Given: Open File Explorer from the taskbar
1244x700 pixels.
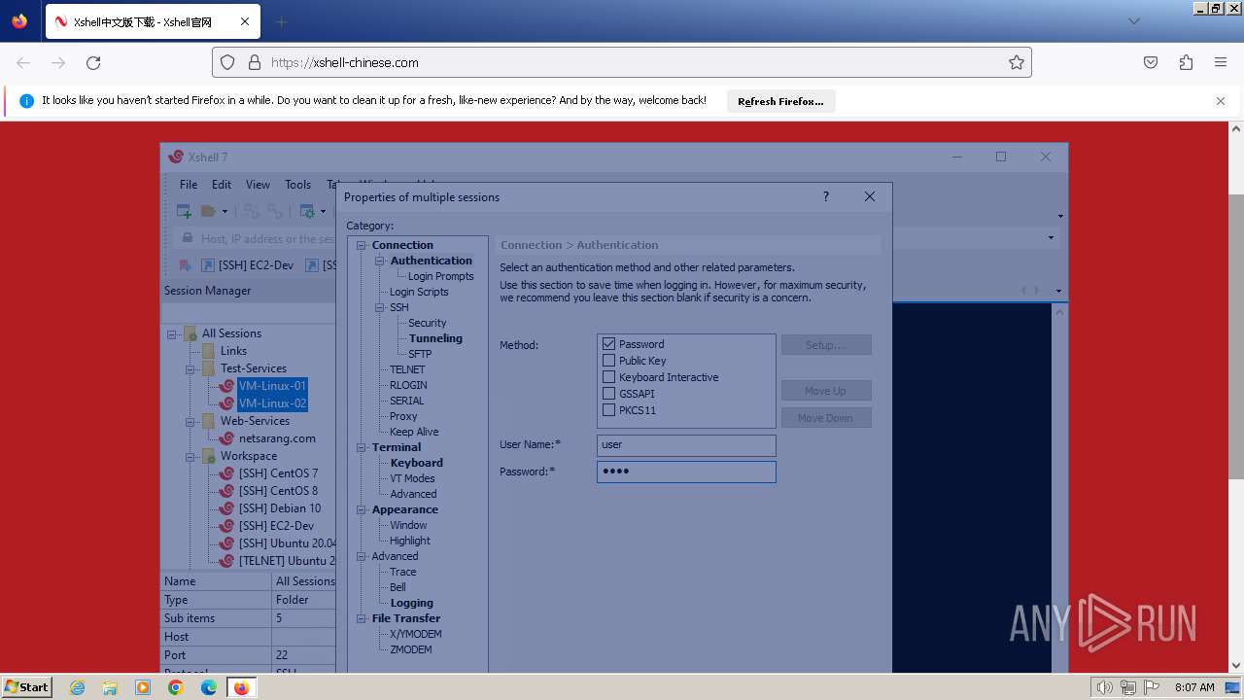Looking at the screenshot, I should coord(110,687).
